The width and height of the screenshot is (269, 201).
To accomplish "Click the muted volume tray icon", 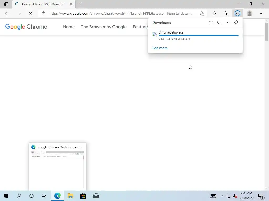I will [235, 196].
